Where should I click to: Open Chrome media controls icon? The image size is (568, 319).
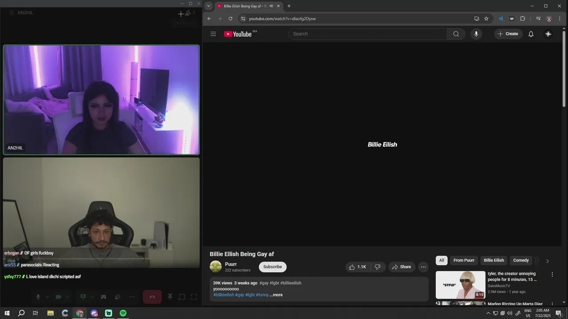pos(538,19)
